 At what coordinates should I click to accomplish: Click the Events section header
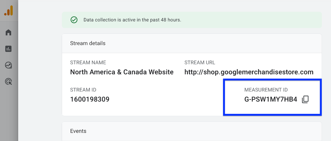point(78,131)
